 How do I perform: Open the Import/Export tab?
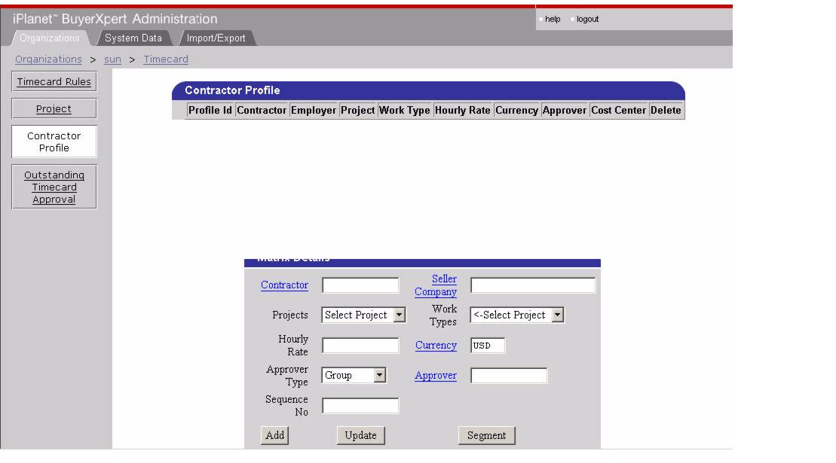coord(216,38)
